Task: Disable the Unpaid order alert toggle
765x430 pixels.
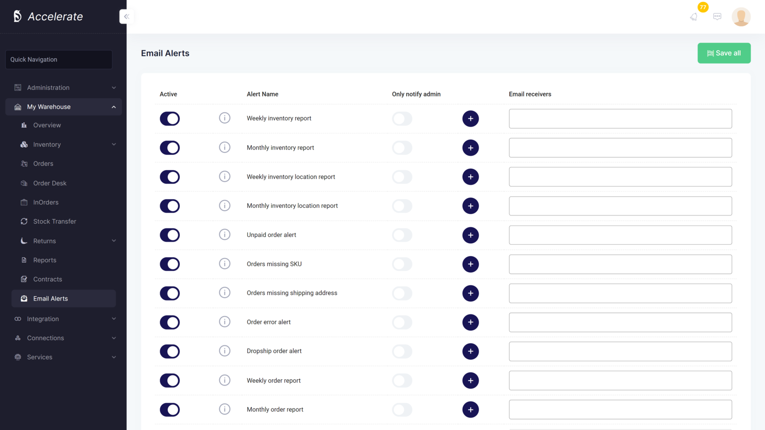Action: (170, 235)
